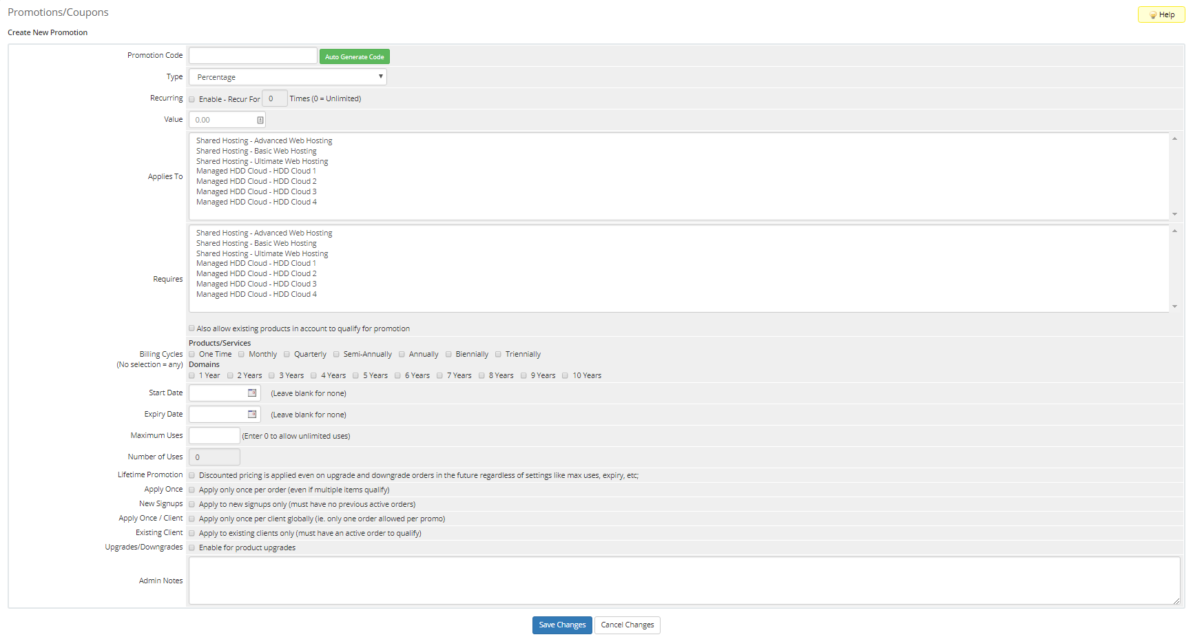Check the Semi-Annually billing cycle
Image resolution: width=1193 pixels, height=637 pixels.
[337, 355]
